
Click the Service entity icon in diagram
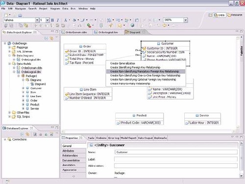[197, 115]
